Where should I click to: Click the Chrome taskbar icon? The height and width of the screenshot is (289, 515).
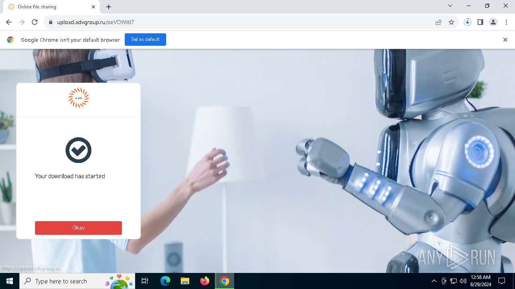coord(225,281)
